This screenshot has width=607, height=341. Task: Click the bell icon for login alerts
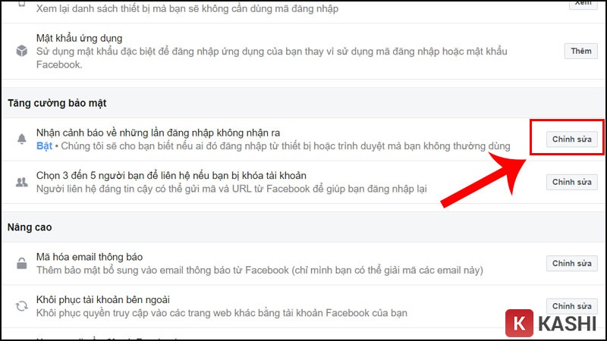(20, 139)
